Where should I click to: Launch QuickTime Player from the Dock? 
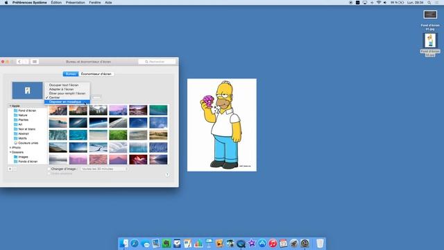tap(241, 243)
